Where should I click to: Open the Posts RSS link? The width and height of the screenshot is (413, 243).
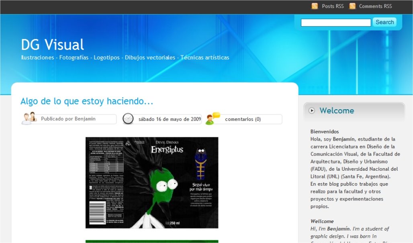333,6
